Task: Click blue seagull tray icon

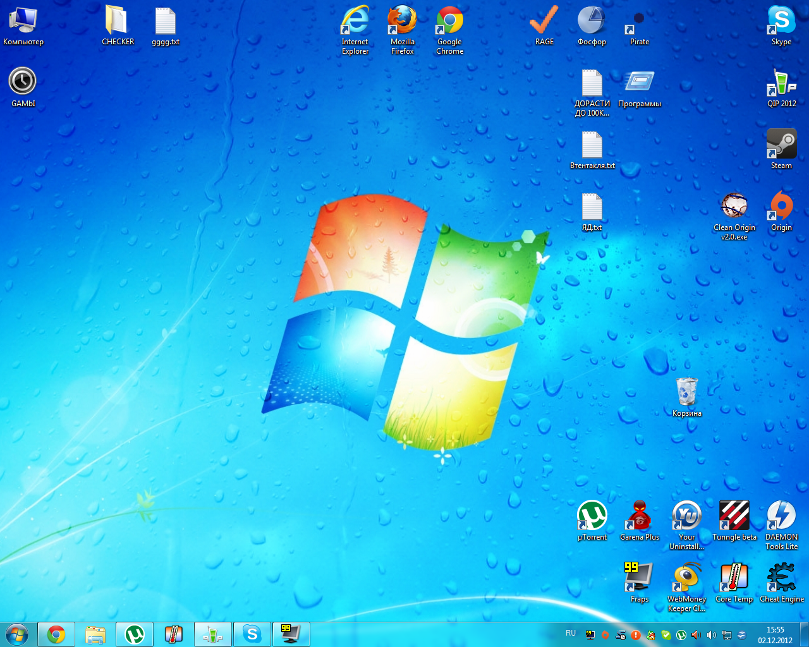Action: (742, 635)
